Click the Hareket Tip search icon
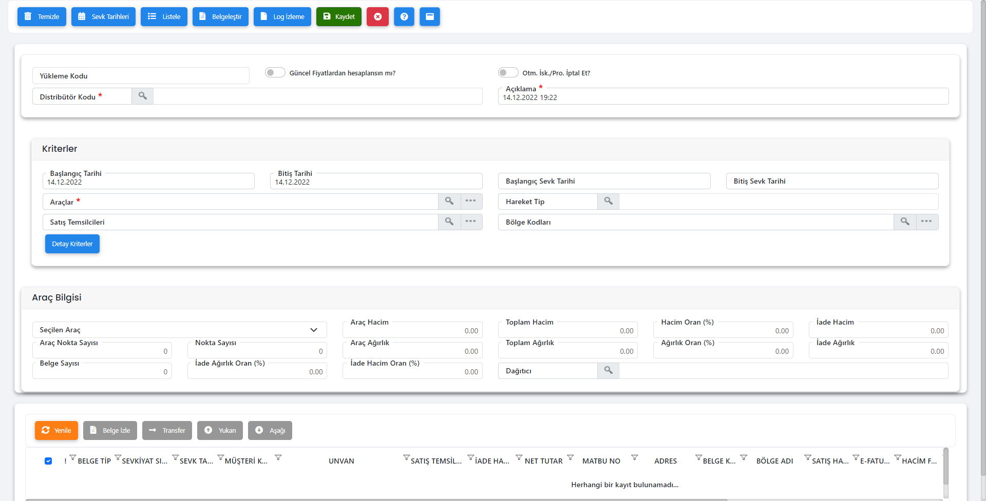Screen dimensions: 986x501 [608, 201]
